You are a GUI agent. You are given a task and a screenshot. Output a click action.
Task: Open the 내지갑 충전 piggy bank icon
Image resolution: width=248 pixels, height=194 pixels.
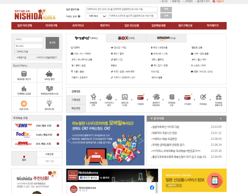point(49,74)
